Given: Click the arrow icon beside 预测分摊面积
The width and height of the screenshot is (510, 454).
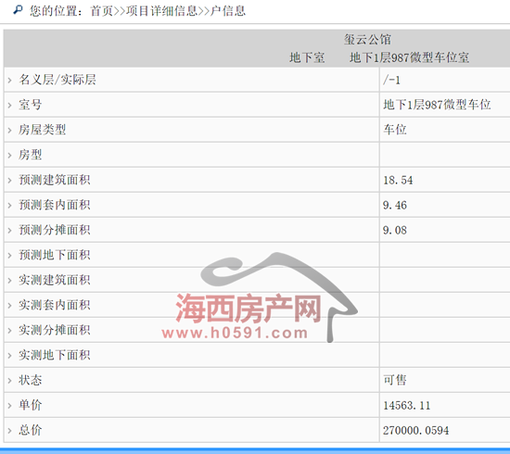Looking at the screenshot, I should (x=10, y=230).
